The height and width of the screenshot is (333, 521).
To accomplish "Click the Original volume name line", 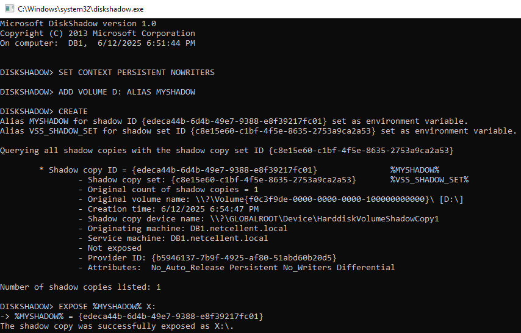I will [x=271, y=199].
